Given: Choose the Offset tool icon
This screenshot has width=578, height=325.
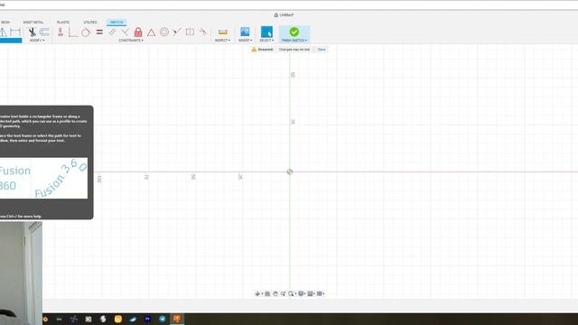Looking at the screenshot, I should 44,32.
